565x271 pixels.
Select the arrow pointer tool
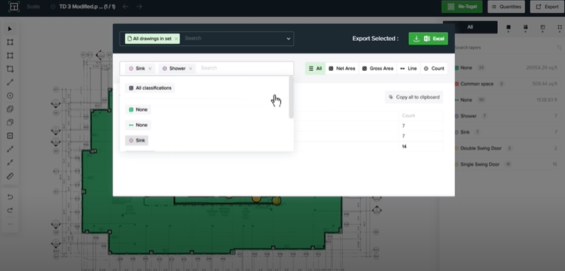(10, 28)
